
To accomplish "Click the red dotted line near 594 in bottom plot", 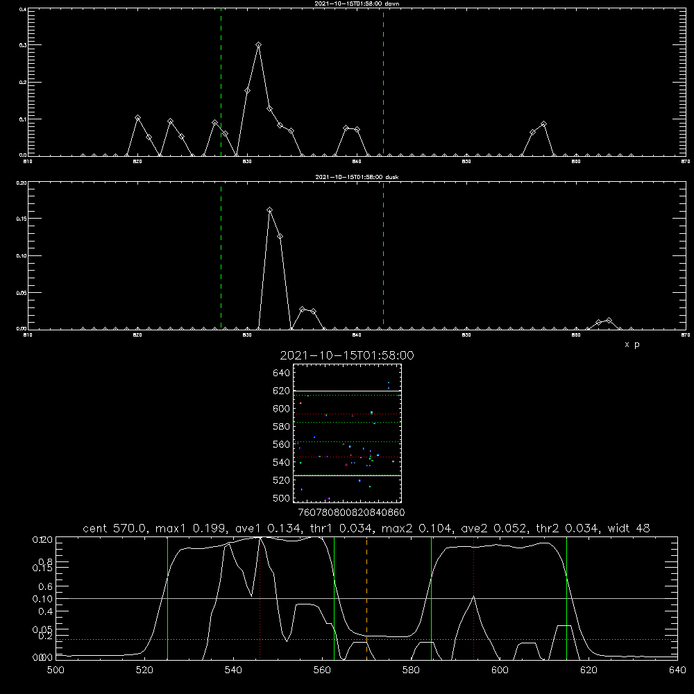I will click(x=473, y=598).
